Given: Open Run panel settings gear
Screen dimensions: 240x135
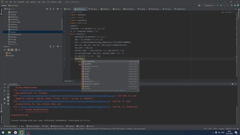Looking at the screenshot, I should coord(232,84).
